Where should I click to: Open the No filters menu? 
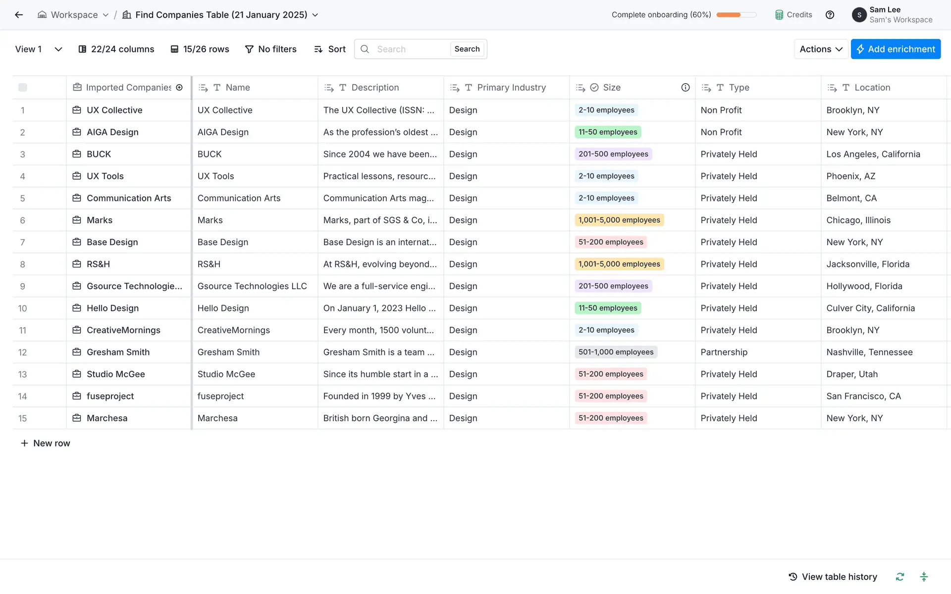click(270, 49)
